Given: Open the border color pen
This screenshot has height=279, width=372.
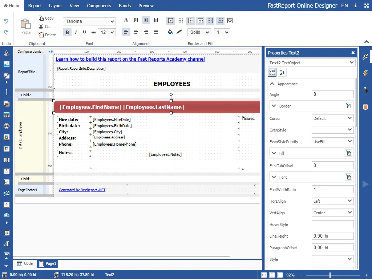Looking at the screenshot, I should pyautogui.click(x=179, y=32).
